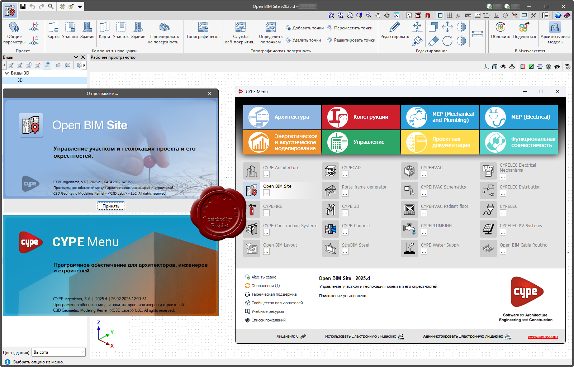
Task: Launch CYPEFIRE extinguisher icon
Action: 252,210
